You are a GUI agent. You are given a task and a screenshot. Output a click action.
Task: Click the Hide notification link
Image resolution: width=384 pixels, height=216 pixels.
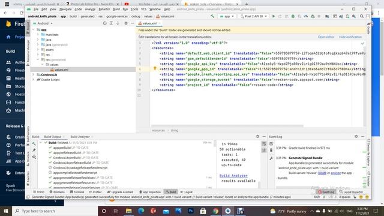tap(350, 37)
